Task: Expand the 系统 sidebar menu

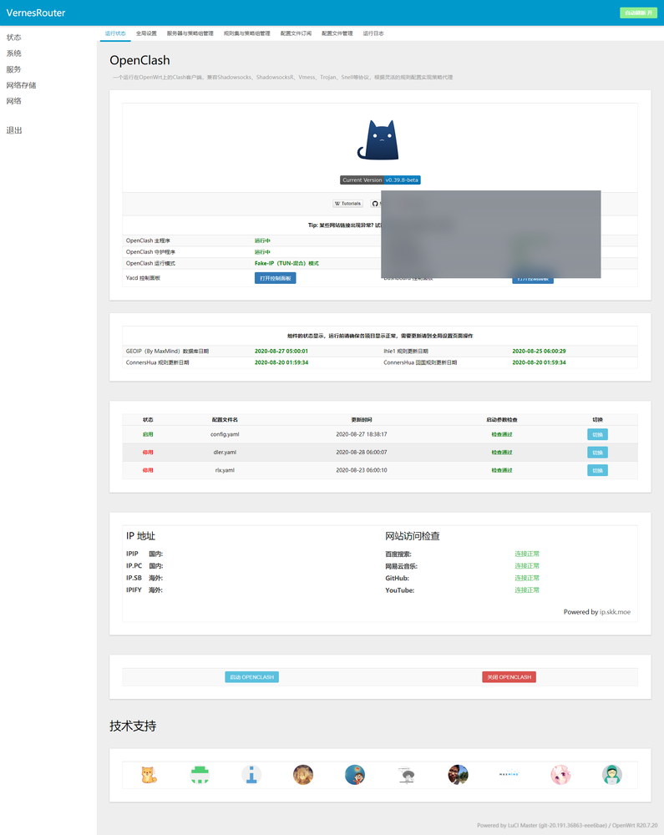Action: [14, 53]
